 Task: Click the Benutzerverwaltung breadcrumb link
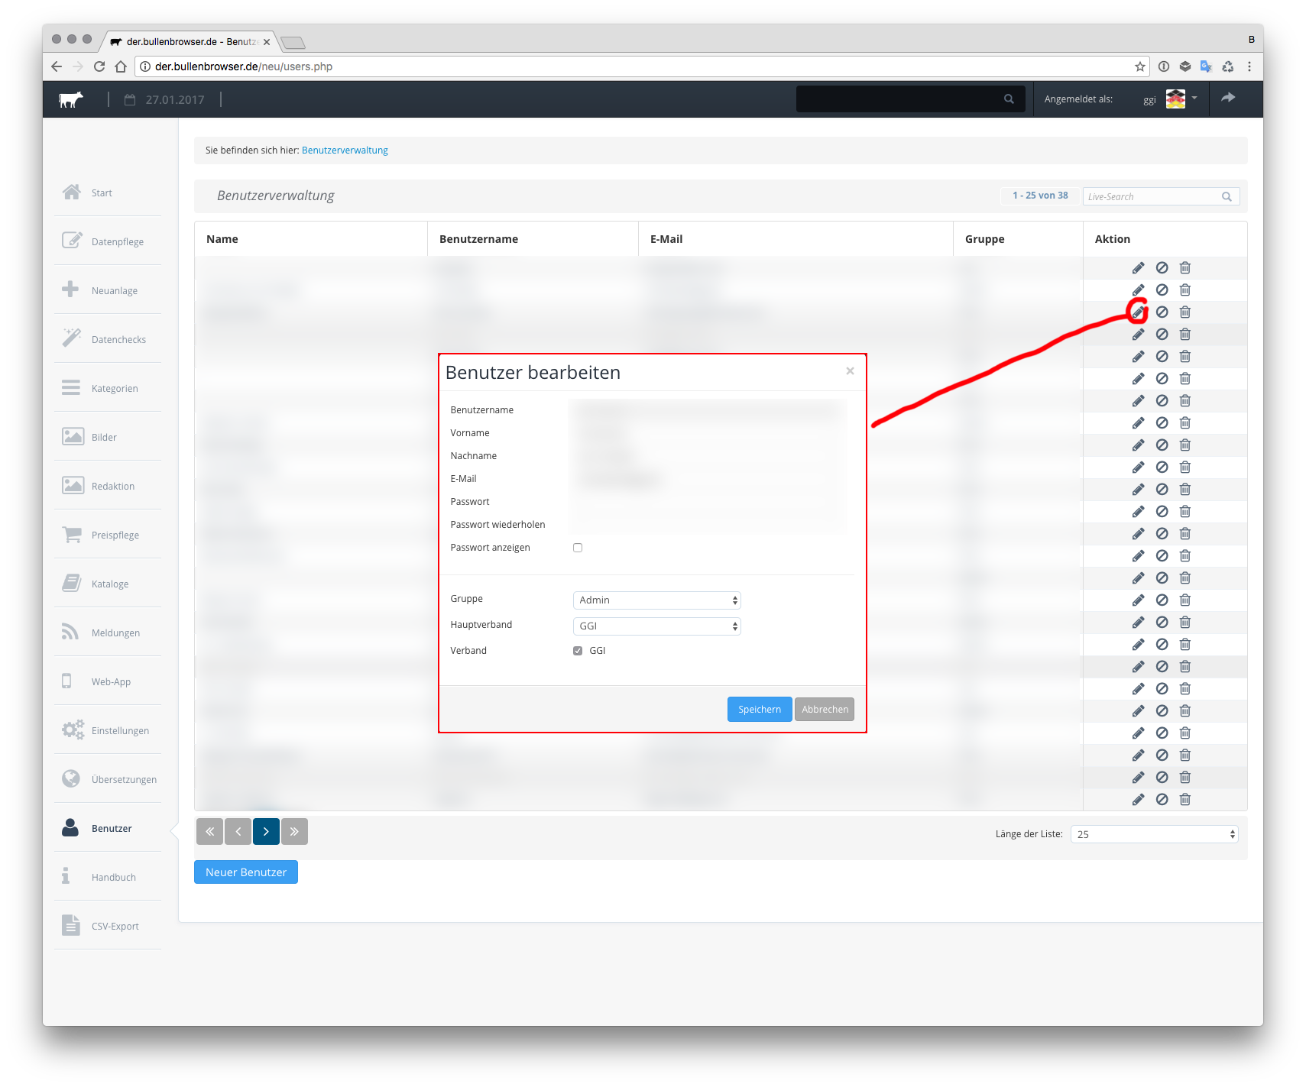click(x=345, y=150)
